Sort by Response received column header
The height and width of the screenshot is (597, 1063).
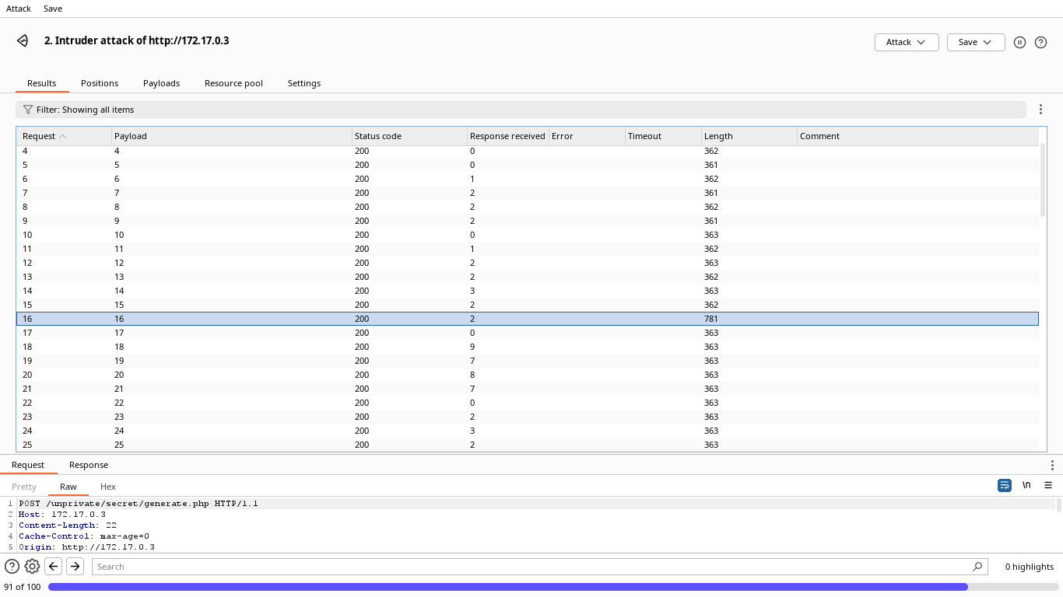pyautogui.click(x=508, y=136)
